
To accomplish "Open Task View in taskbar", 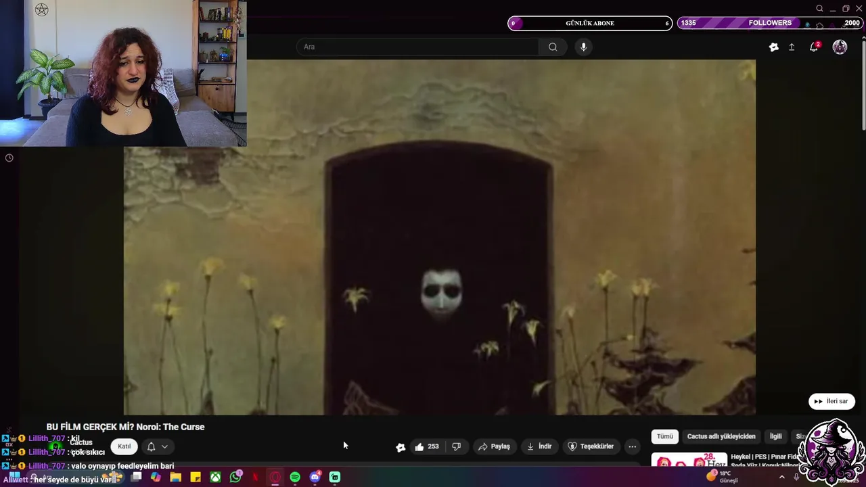I will point(136,478).
